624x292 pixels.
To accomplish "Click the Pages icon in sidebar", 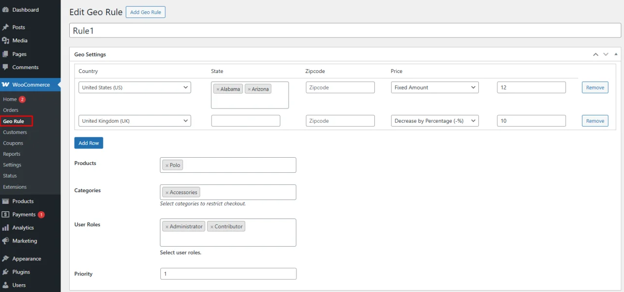I will (6, 54).
